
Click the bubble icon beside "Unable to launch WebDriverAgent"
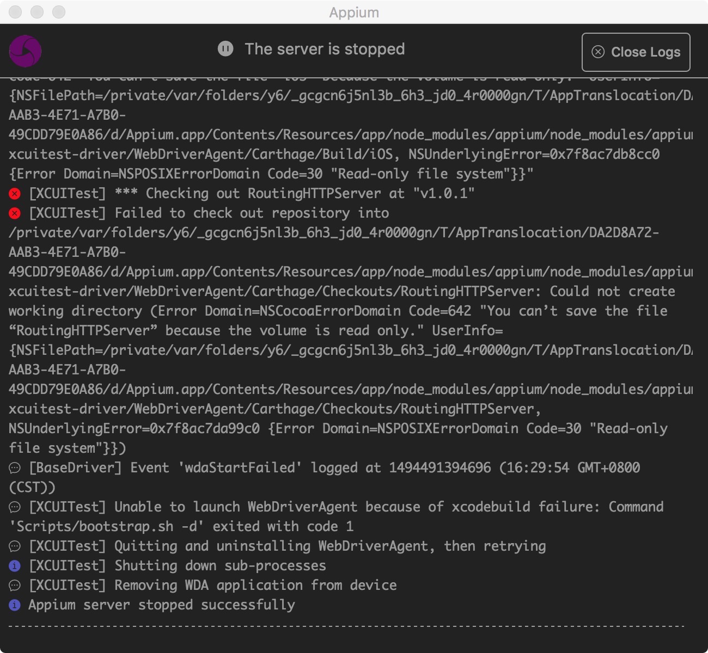[x=15, y=507]
